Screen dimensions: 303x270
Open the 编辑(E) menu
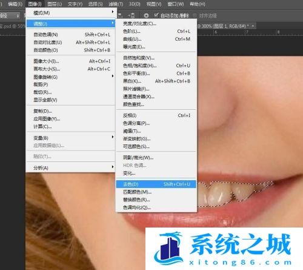pyautogui.click(x=15, y=4)
